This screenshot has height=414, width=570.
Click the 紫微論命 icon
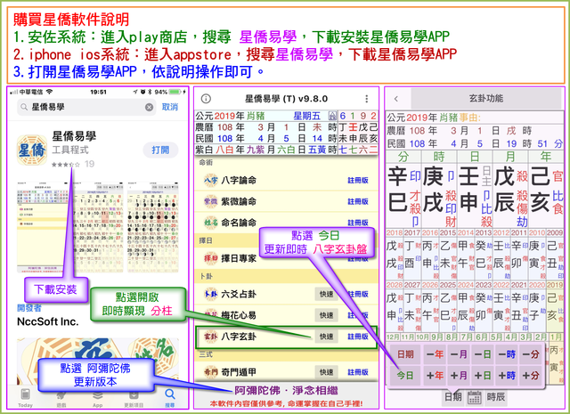tap(210, 201)
